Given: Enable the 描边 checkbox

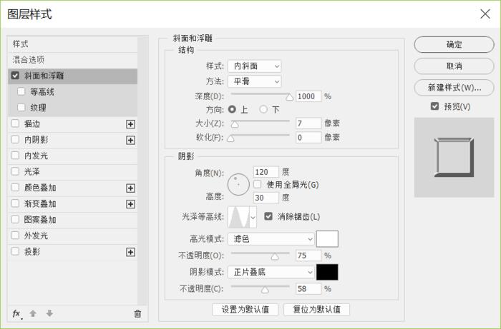Looking at the screenshot, I should click(x=15, y=123).
